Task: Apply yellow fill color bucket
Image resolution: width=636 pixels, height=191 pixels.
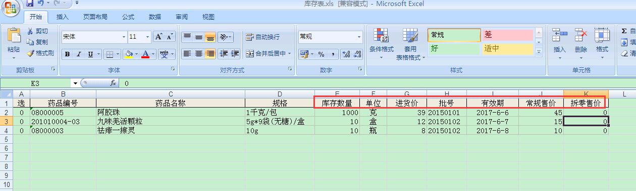Action: [x=129, y=54]
